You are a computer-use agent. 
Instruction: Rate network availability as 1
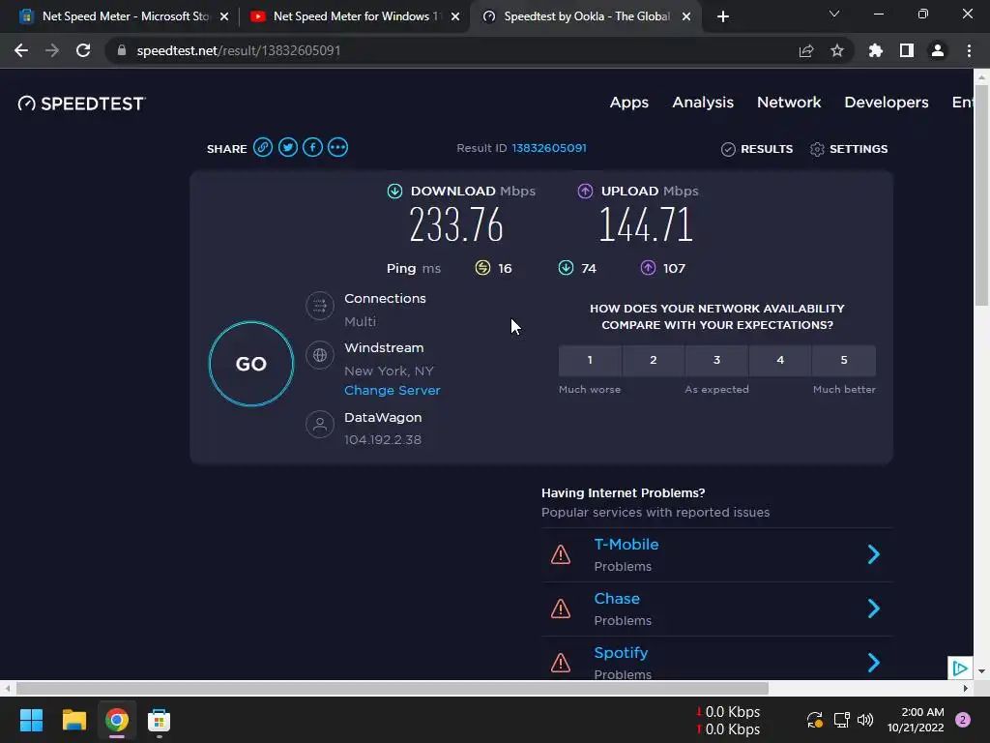pos(590,360)
